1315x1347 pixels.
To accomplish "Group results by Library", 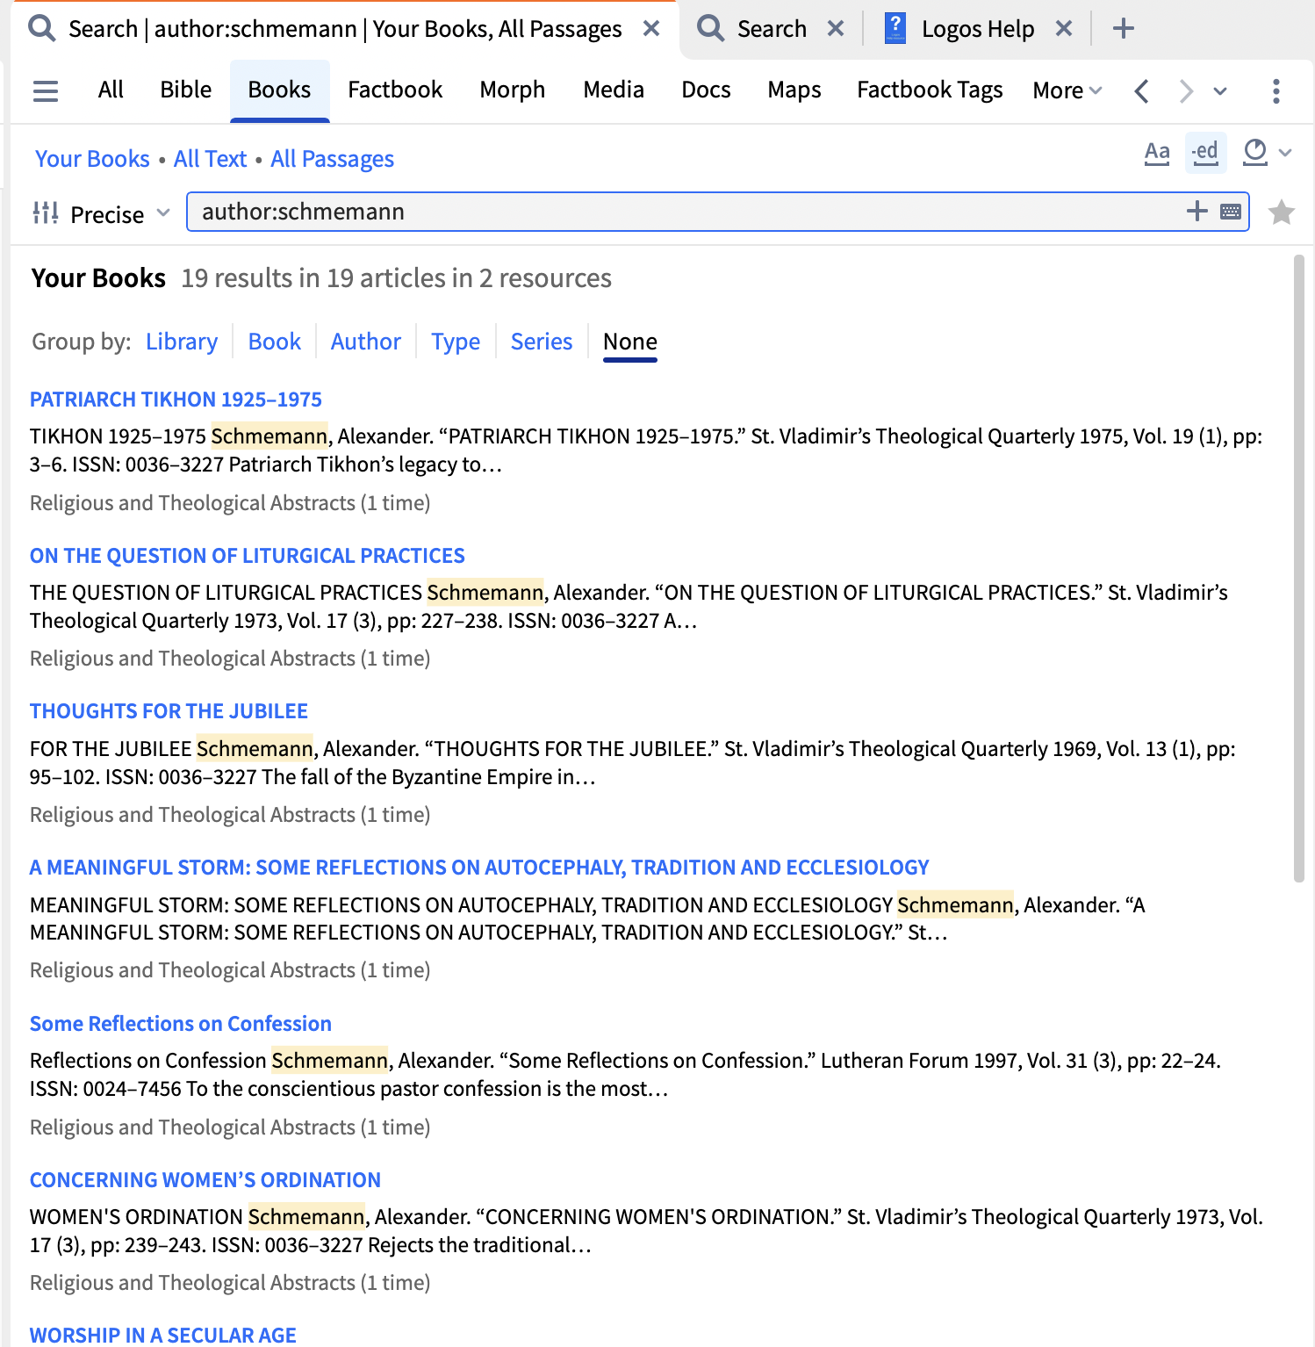I will (x=182, y=342).
